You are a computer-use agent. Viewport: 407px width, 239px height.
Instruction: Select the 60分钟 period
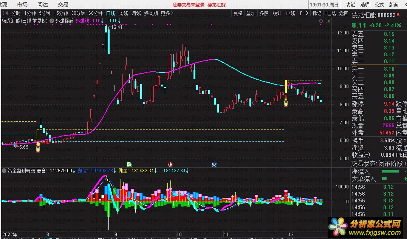click(x=96, y=13)
